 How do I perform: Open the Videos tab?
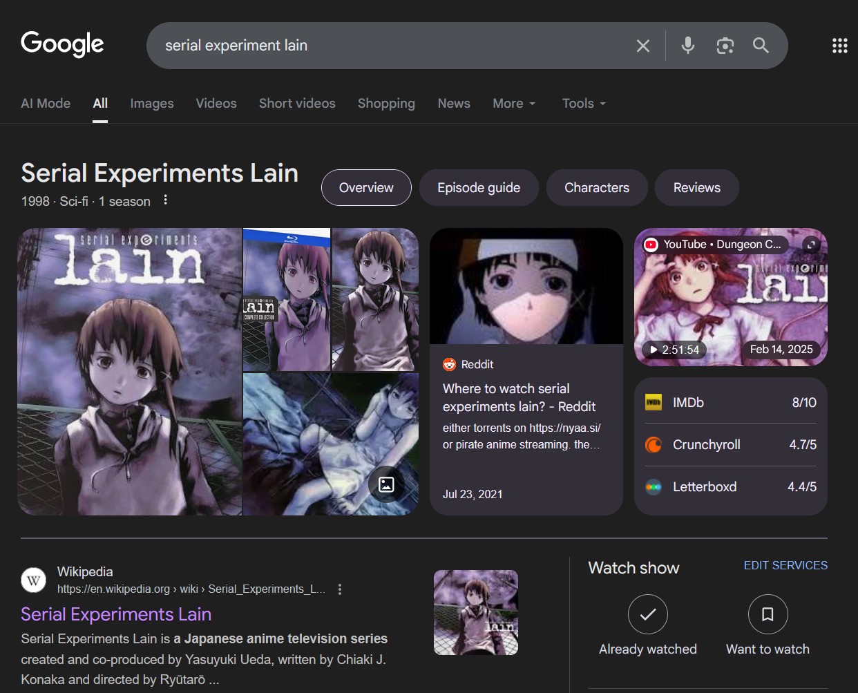tap(216, 104)
